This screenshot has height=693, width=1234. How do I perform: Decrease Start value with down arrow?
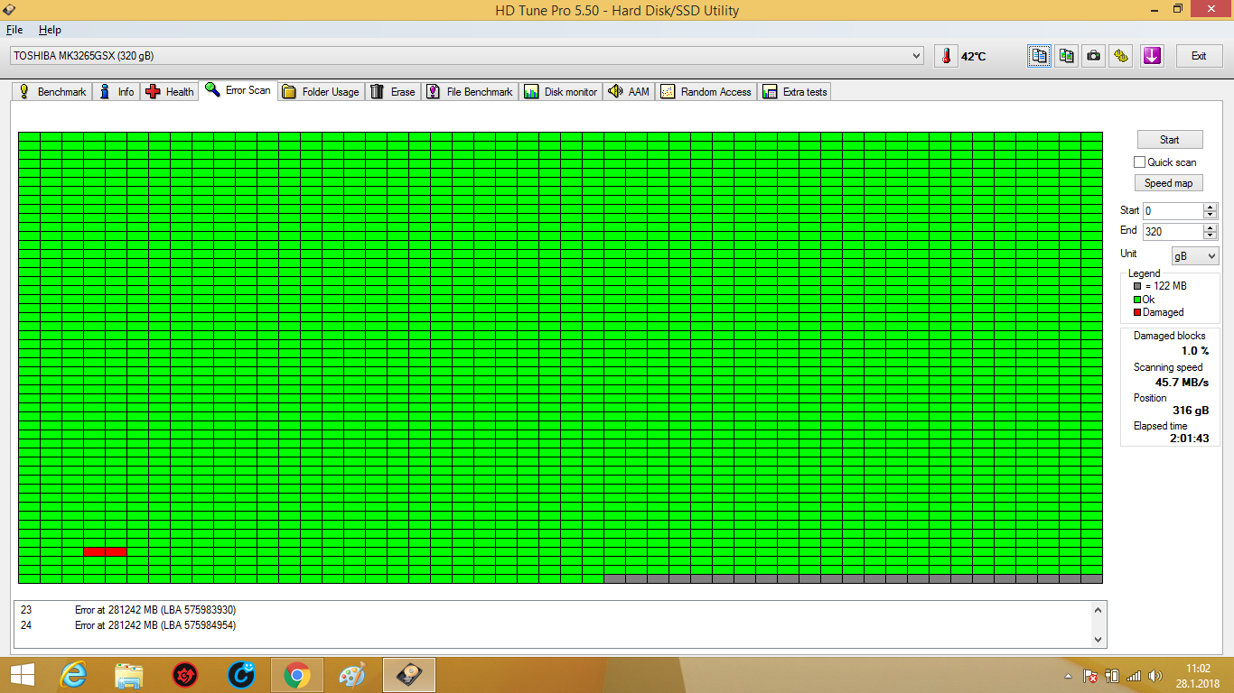pos(1211,215)
